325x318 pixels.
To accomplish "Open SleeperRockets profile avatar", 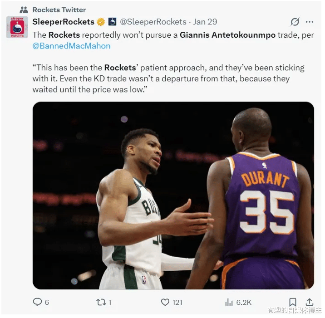I will coord(17,27).
